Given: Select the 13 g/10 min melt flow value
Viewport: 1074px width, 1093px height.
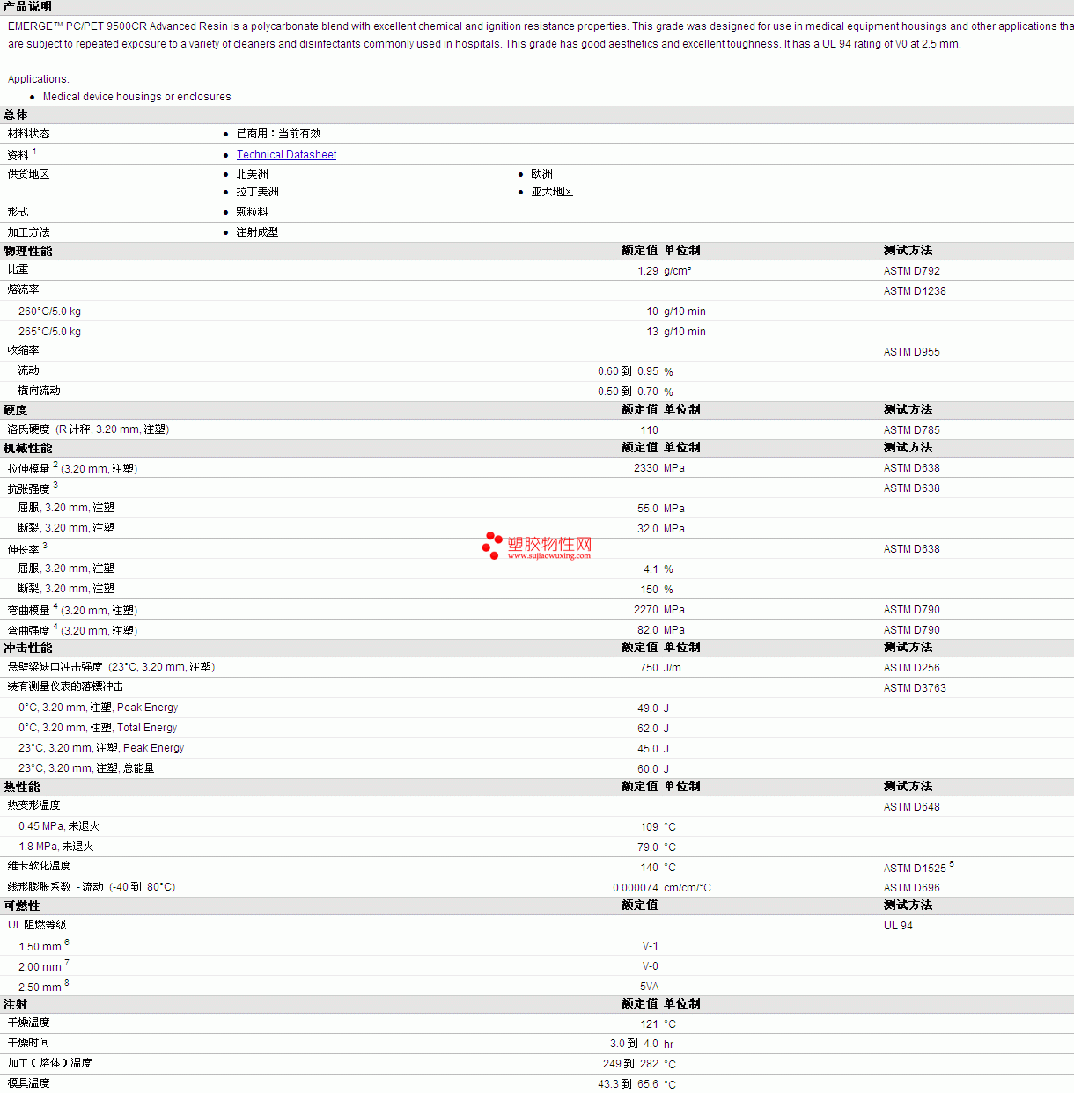Looking at the screenshot, I should (675, 332).
